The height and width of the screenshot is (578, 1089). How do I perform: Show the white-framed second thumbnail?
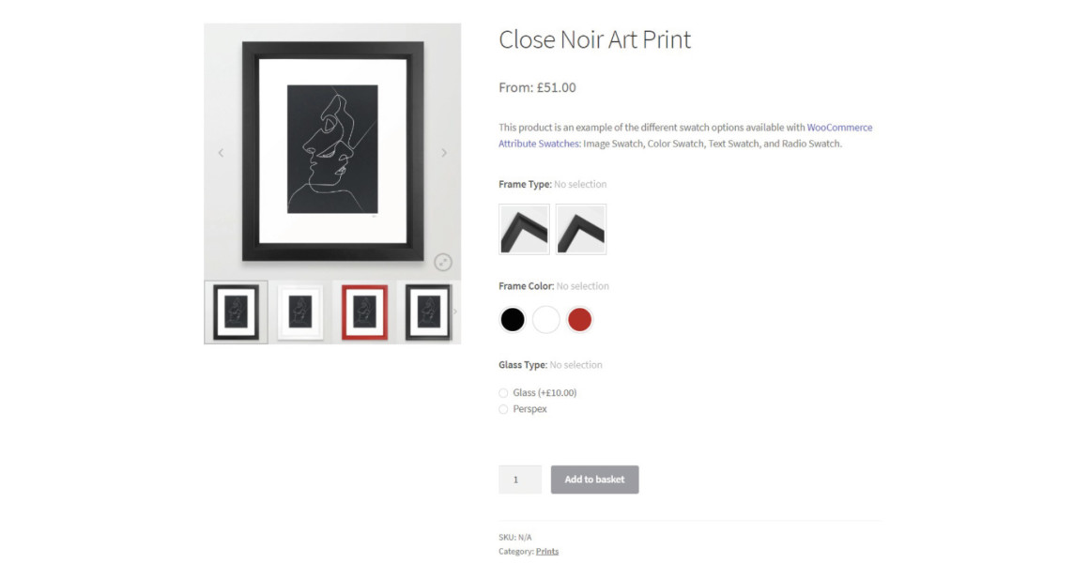(300, 312)
